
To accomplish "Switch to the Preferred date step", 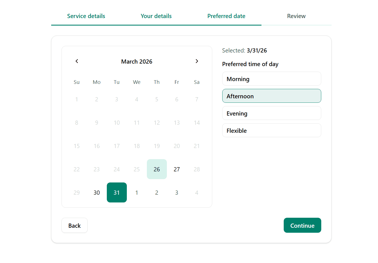I will (226, 16).
